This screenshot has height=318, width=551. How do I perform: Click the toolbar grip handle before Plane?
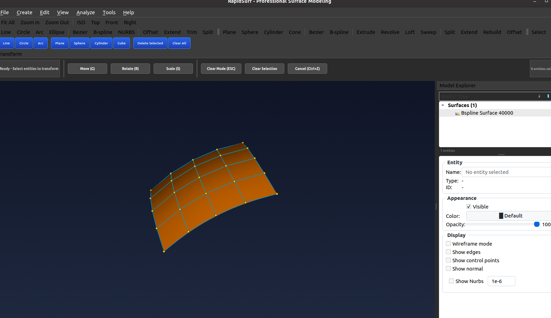tap(218, 32)
